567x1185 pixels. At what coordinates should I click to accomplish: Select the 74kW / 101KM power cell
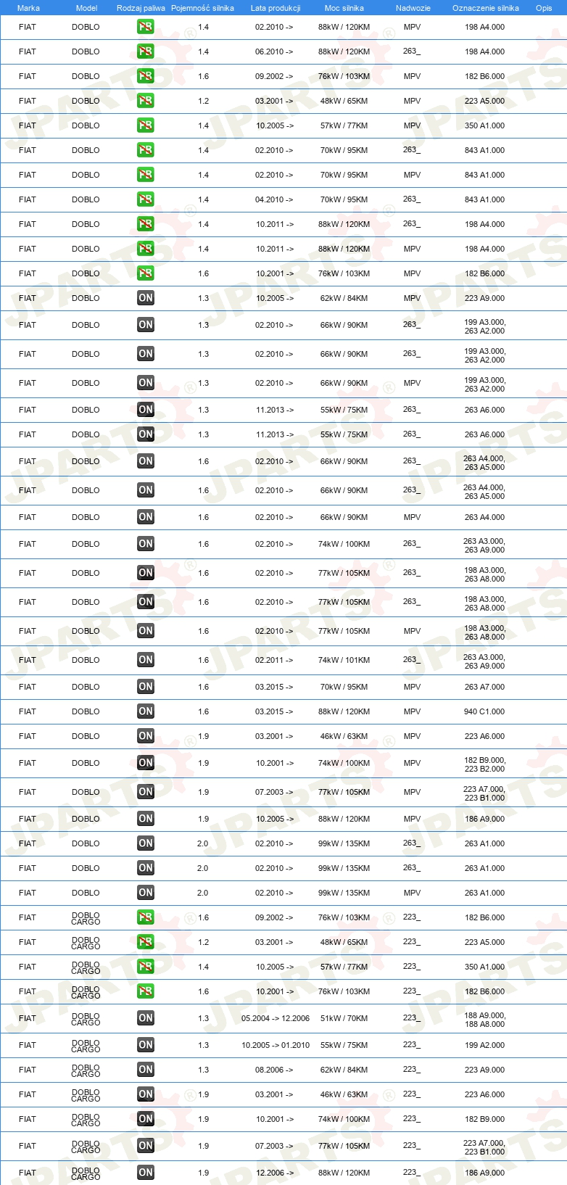[x=344, y=660]
